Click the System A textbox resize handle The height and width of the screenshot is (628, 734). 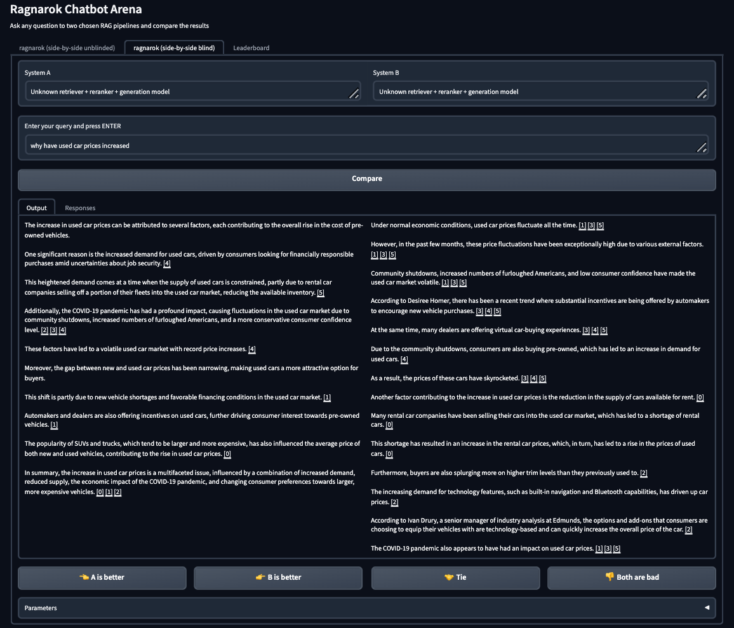354,94
